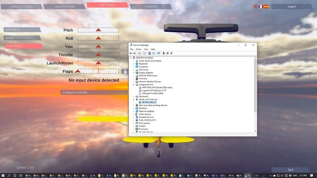Screen dimensions: 317x178
Task: Click the scrollbar down arrow in Device Manager
Action: 255,131
